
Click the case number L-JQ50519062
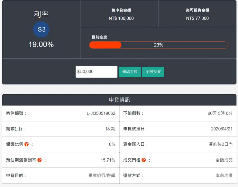(x=101, y=113)
